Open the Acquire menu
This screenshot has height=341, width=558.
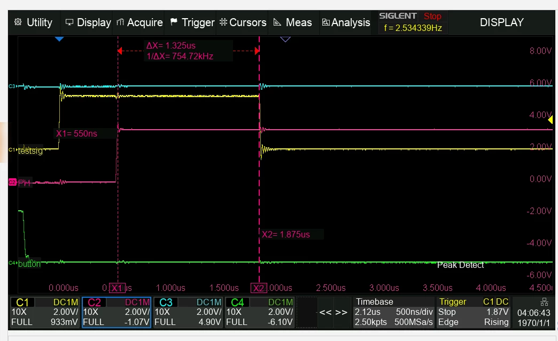click(139, 22)
